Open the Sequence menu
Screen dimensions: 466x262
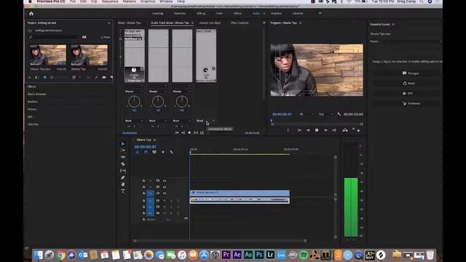pos(110,1)
